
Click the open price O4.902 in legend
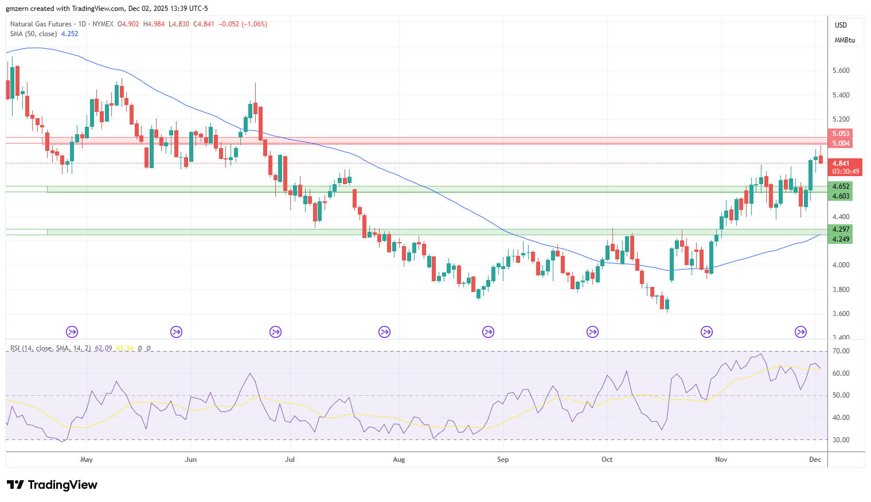(x=128, y=24)
